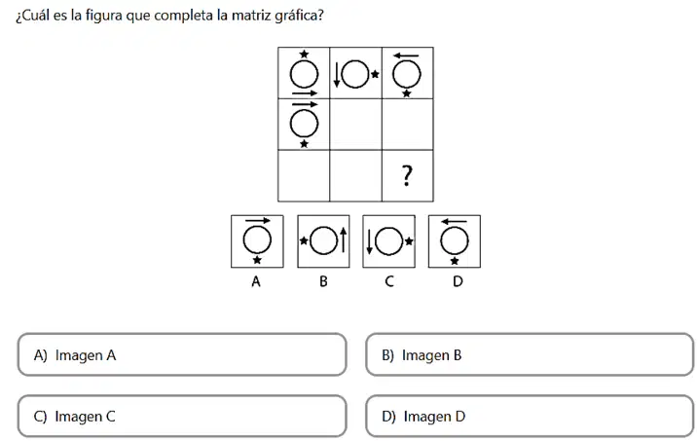698x441 pixels.
Task: Choose answer D) Imagen D
Action: (530, 416)
